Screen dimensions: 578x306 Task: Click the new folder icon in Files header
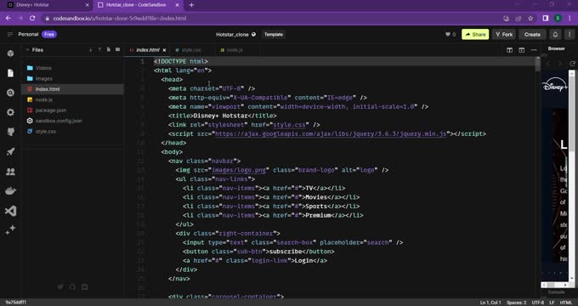pyautogui.click(x=117, y=50)
